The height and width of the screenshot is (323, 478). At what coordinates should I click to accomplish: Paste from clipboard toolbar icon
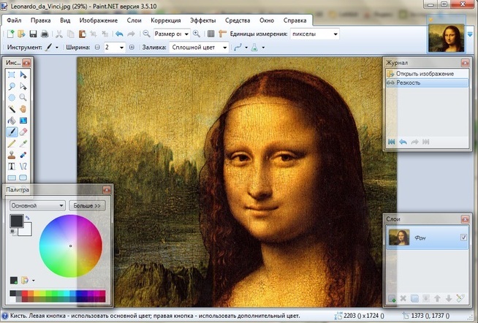tap(83, 34)
